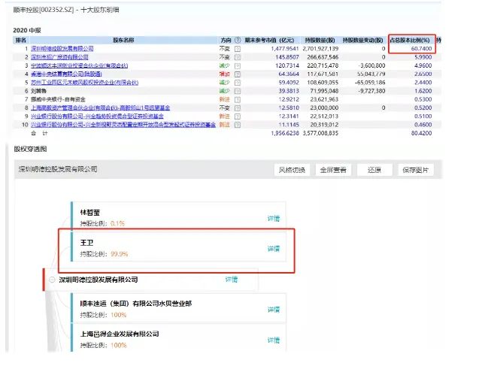Click the change cell 55,043,779
Screen dimensions: 488x366
coord(371,74)
